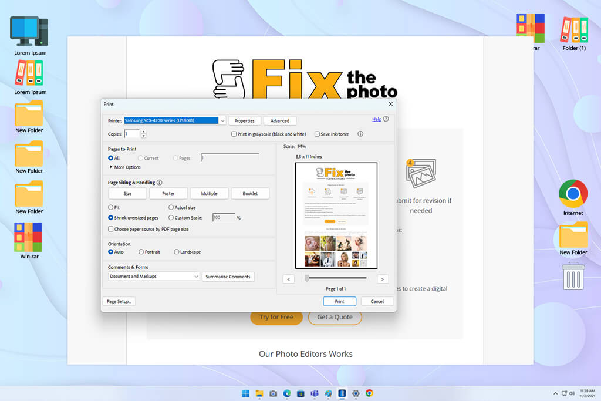The width and height of the screenshot is (601, 401).
Task: Click the Print button
Action: 340,301
